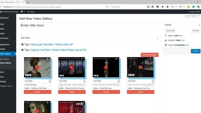Screen dimensions: 201x113
Task: Open Comments in sidebar menu
Action: point(4,38)
